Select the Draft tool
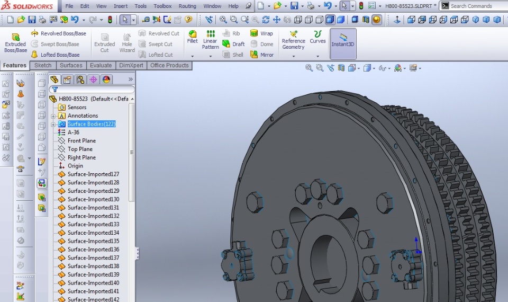The width and height of the screenshot is (508, 302). pos(233,44)
